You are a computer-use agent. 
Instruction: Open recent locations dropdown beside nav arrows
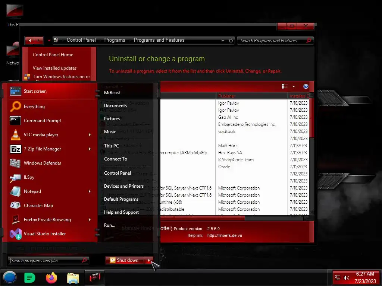[x=49, y=41]
